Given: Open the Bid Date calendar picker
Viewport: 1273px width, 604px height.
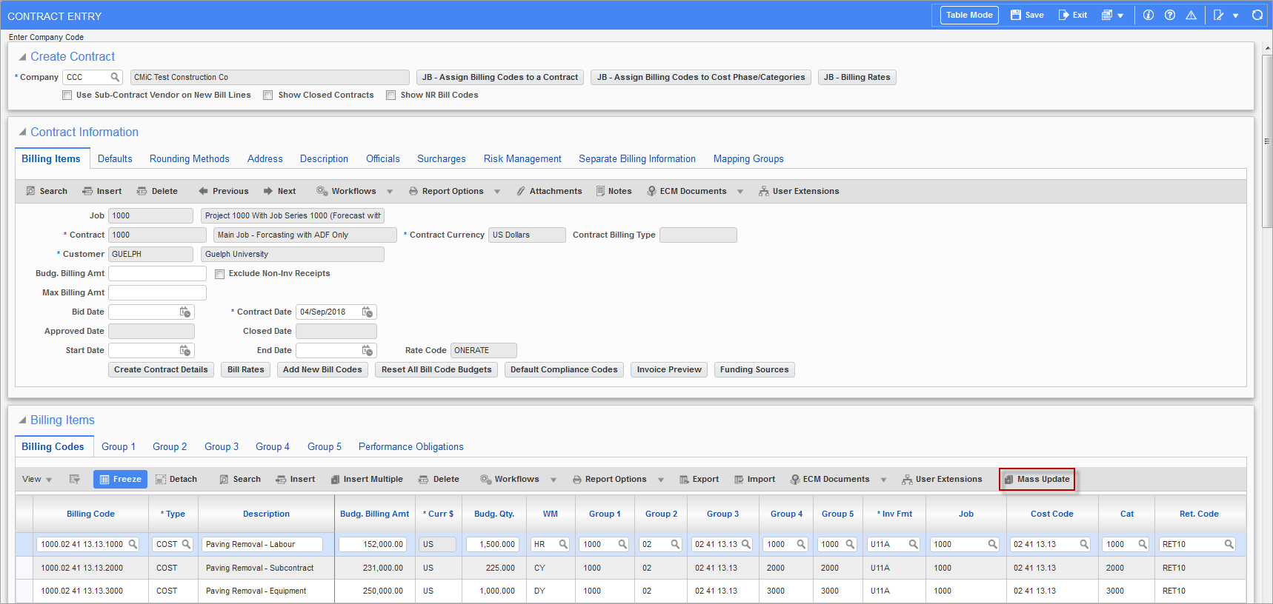Looking at the screenshot, I should coord(185,312).
